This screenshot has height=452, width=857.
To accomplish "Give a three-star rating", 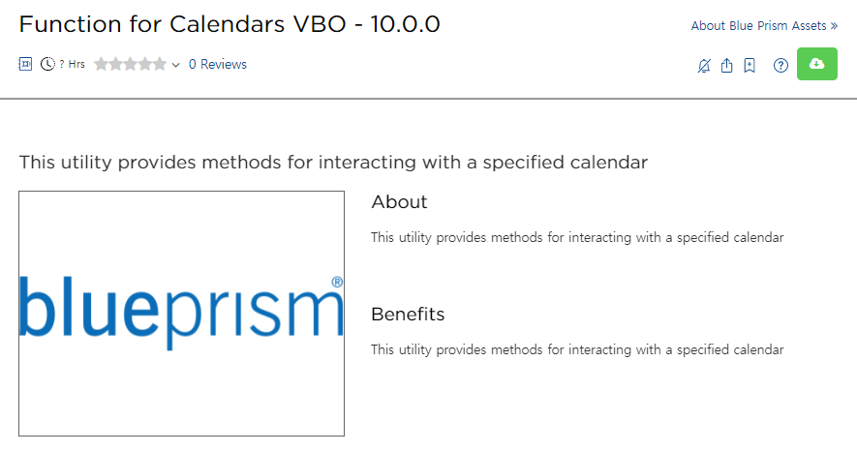I will coord(131,64).
